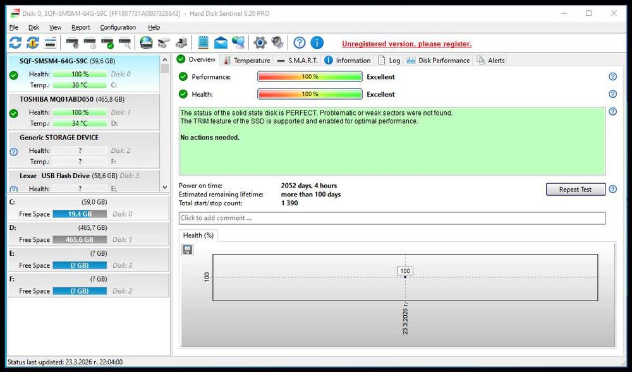Click the Repeat Test button

pos(575,189)
